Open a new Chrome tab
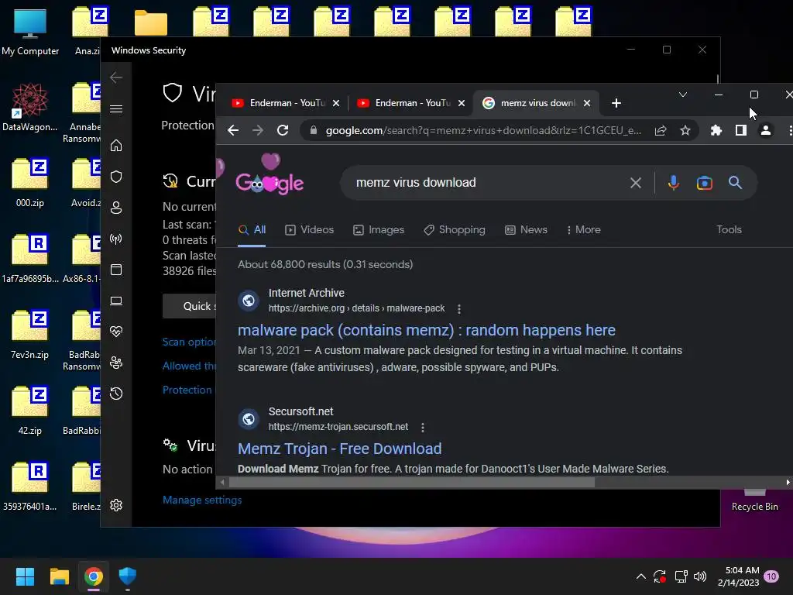The height and width of the screenshot is (595, 793). [x=616, y=103]
